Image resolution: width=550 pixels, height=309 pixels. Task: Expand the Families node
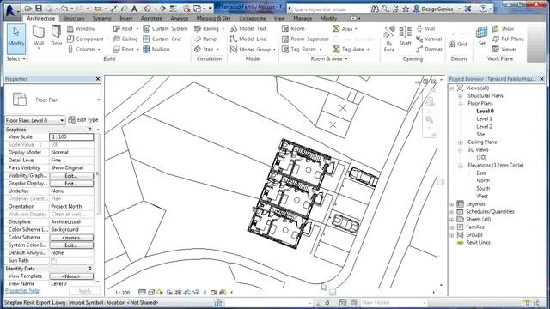coord(452,227)
